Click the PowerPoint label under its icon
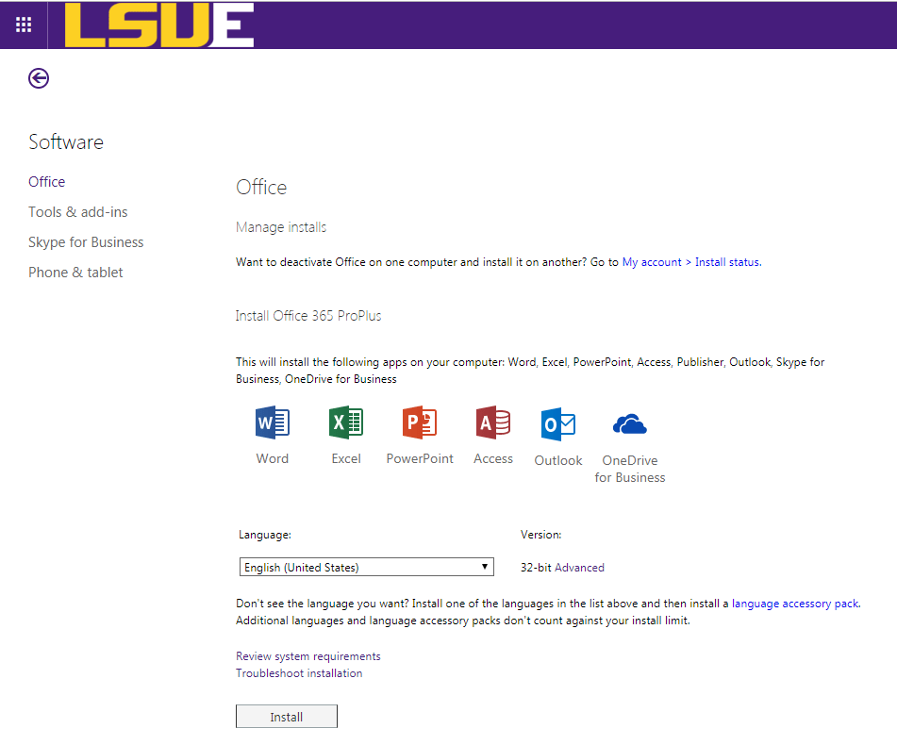Viewport: 897px width, 745px height. coord(420,459)
